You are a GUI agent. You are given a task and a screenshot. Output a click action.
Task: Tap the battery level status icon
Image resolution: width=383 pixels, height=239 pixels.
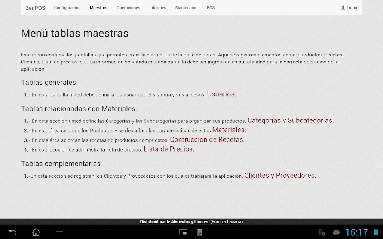376,232
